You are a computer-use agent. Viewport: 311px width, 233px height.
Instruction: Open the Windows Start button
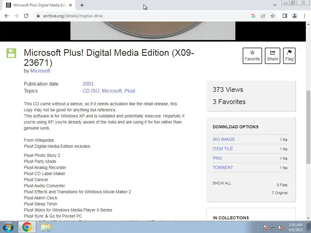coord(8,227)
